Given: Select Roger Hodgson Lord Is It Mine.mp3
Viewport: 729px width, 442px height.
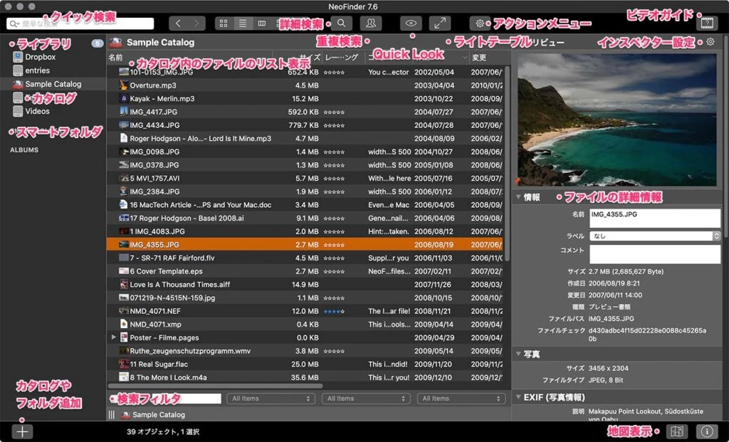Looking at the screenshot, I should [305, 138].
